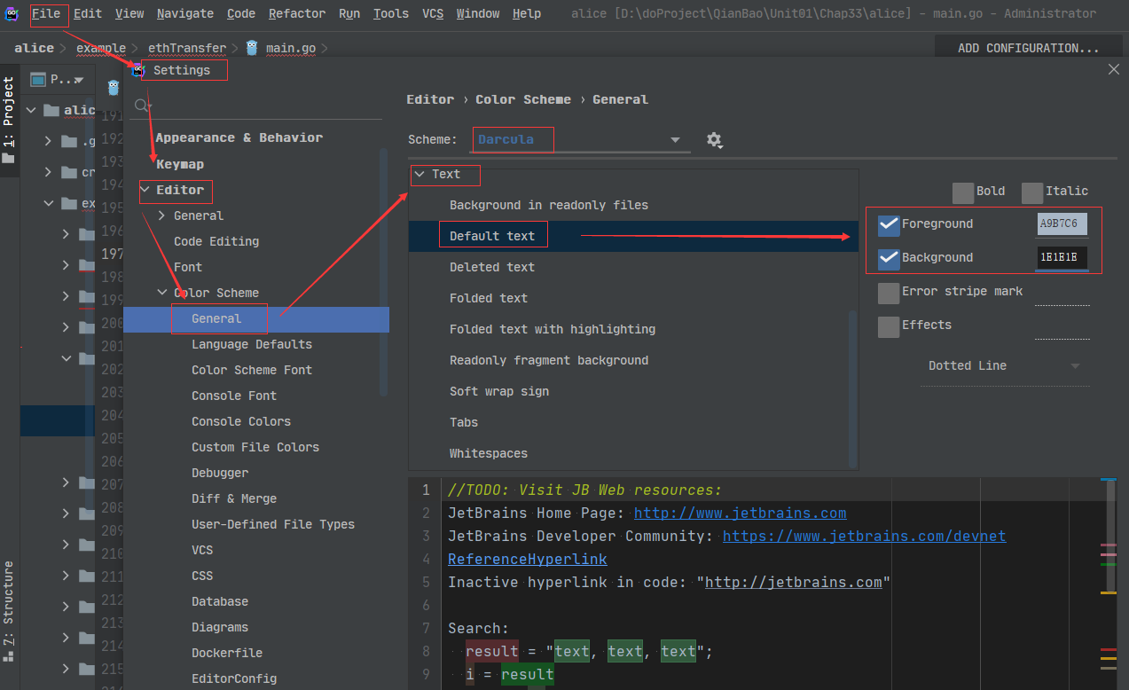Click the inactive http://jetbrains.com hyperlink
The image size is (1129, 690).
pos(793,582)
